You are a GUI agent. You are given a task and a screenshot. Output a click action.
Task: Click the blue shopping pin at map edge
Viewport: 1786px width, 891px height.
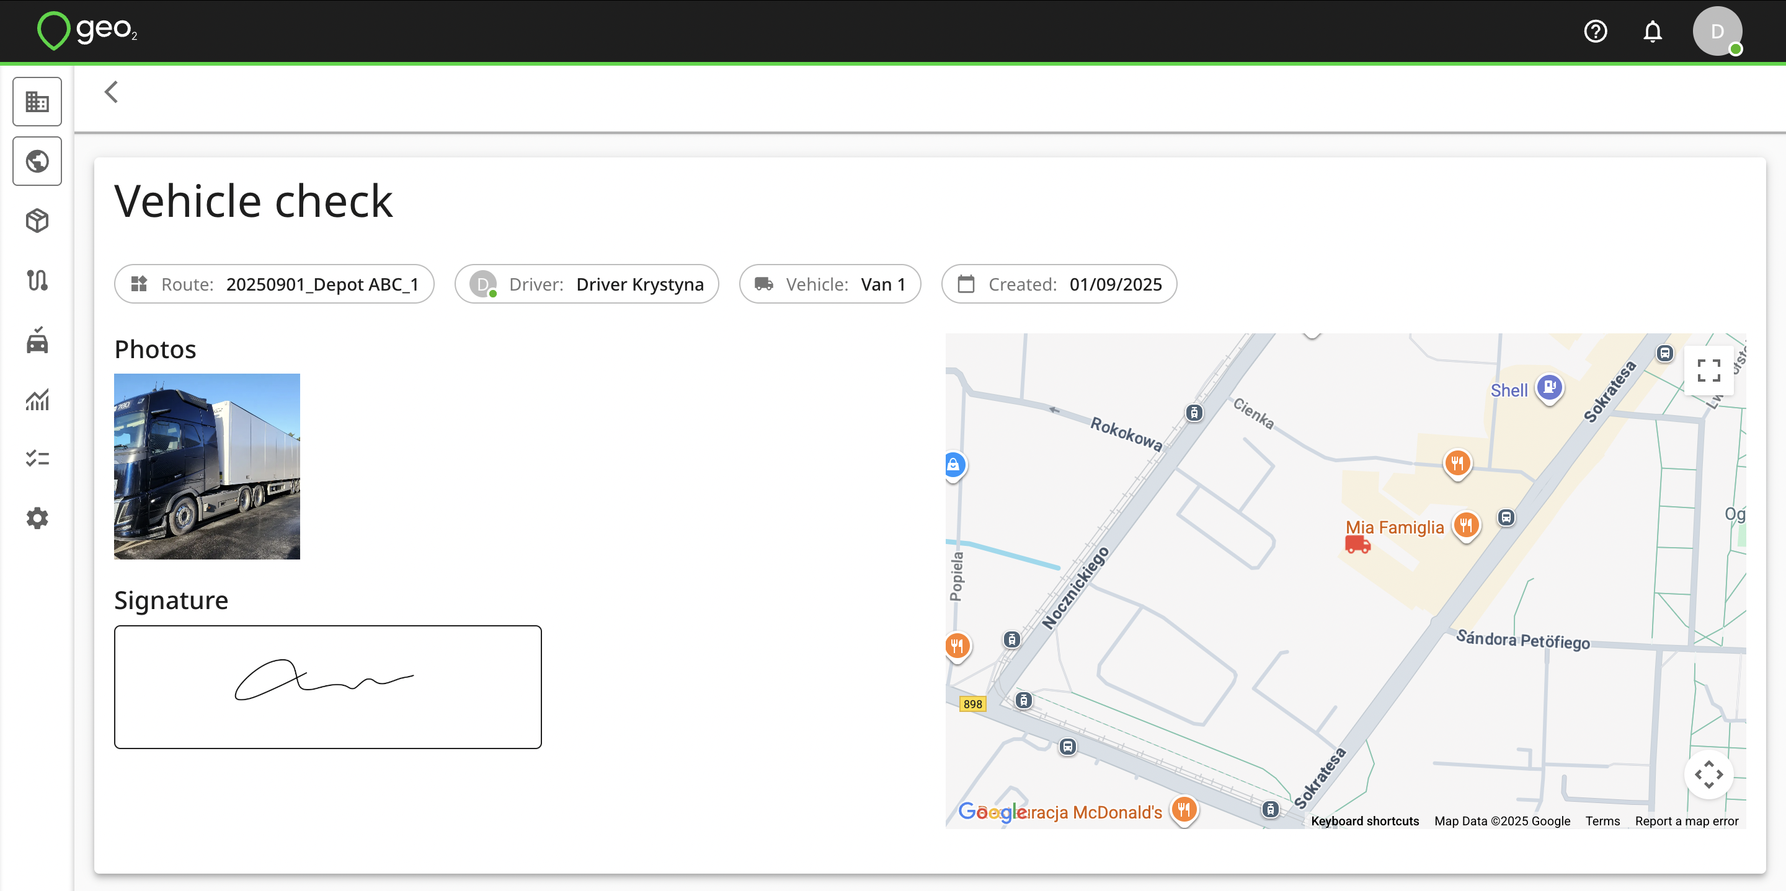point(955,465)
